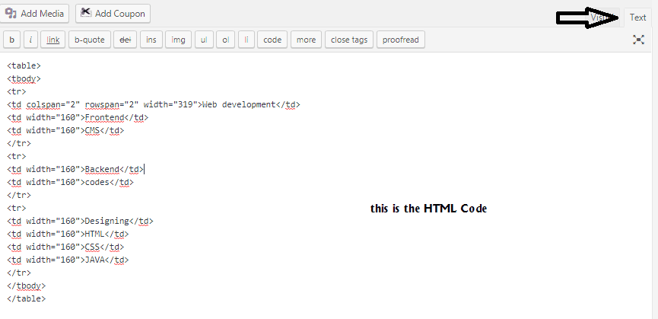Image resolution: width=658 pixels, height=319 pixels.
Task: Insert italic tag with i button
Action: tap(30, 40)
